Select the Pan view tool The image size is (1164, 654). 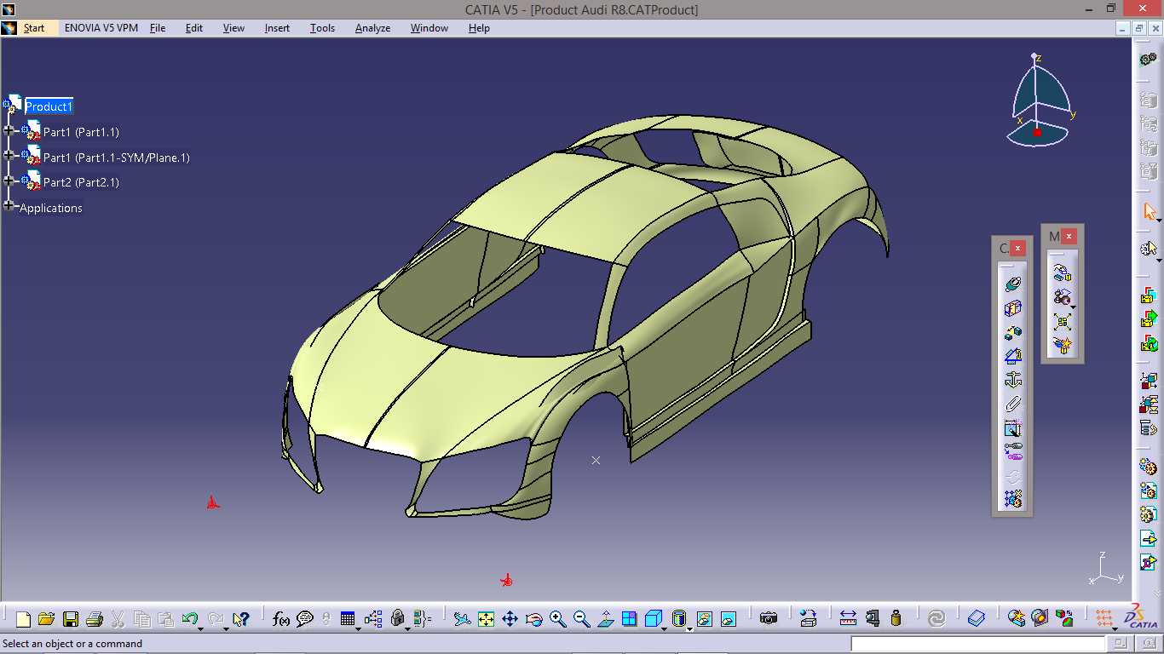510,619
